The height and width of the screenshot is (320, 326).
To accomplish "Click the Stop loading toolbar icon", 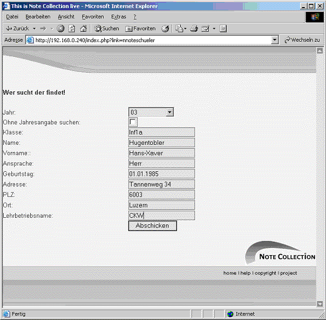I will [60, 29].
